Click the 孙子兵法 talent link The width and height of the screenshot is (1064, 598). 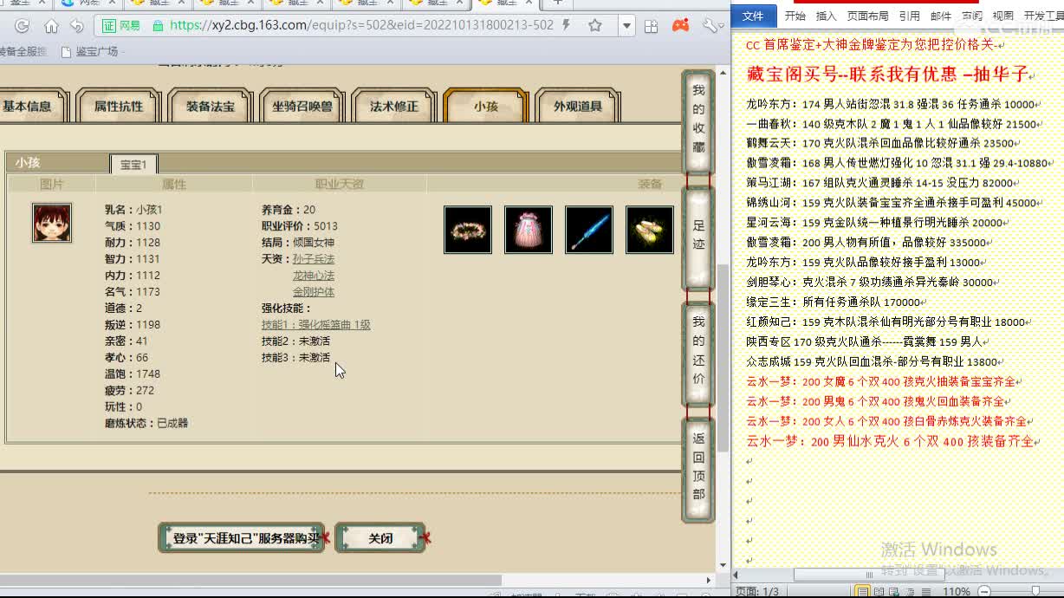click(313, 259)
